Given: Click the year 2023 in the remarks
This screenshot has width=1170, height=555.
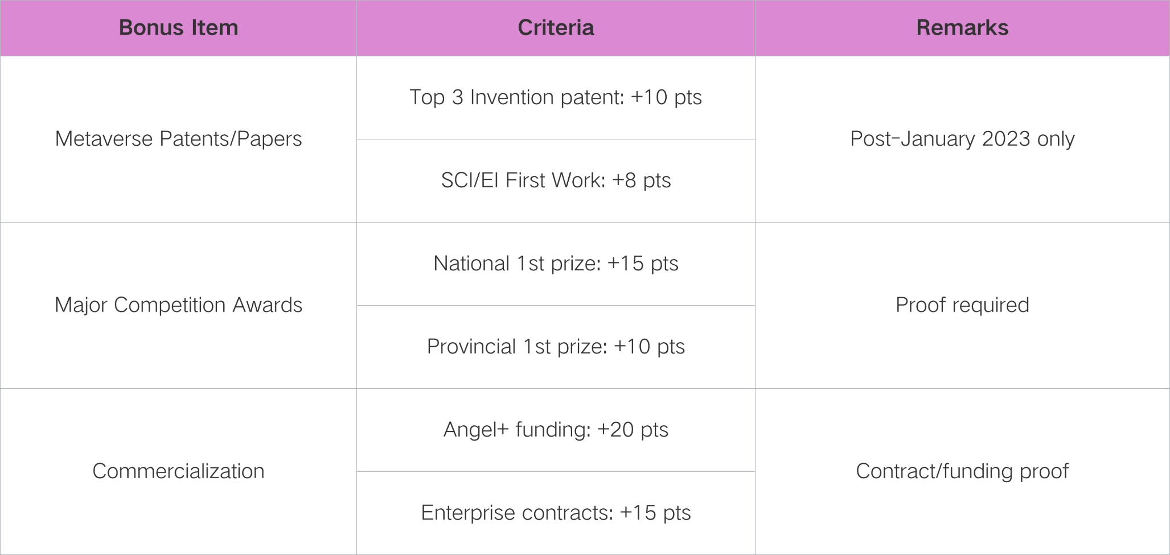Looking at the screenshot, I should pyautogui.click(x=1006, y=139).
